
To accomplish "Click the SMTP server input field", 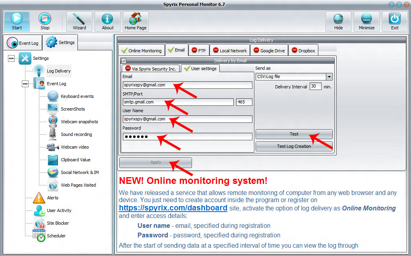I will coord(178,102).
